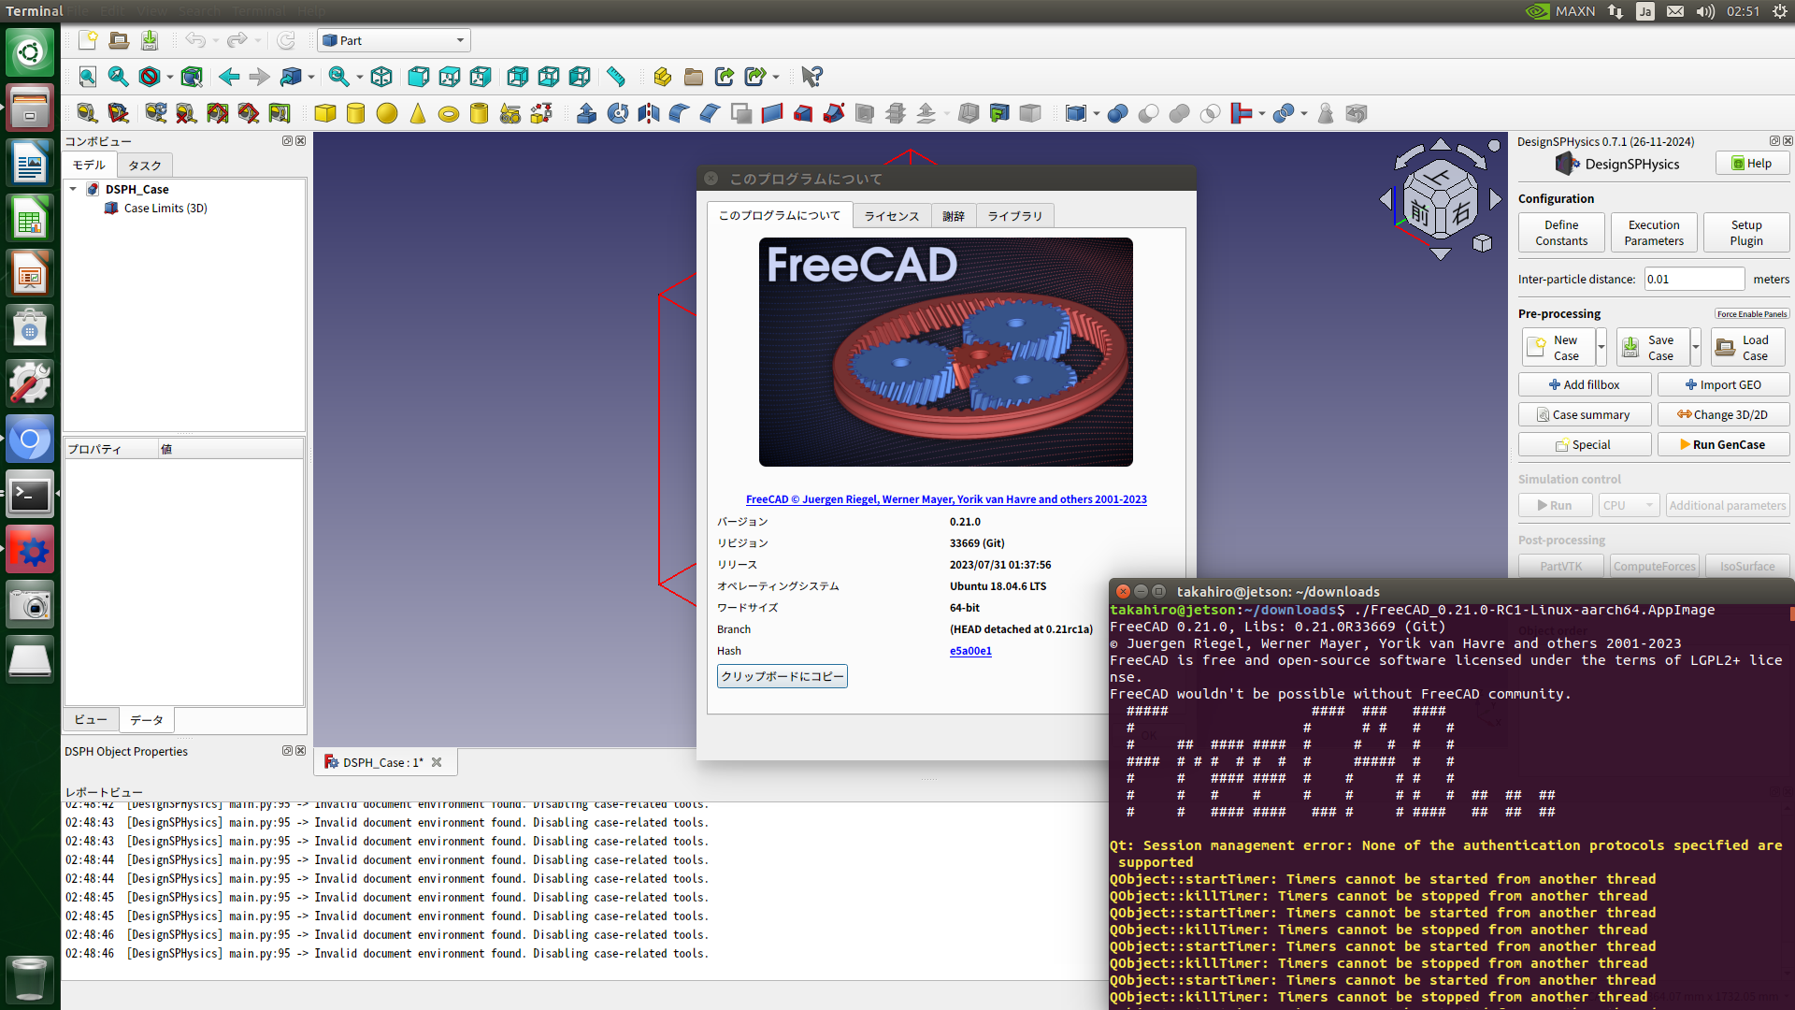Open Chromium browser from the dock
The width and height of the screenshot is (1795, 1010).
[30, 440]
